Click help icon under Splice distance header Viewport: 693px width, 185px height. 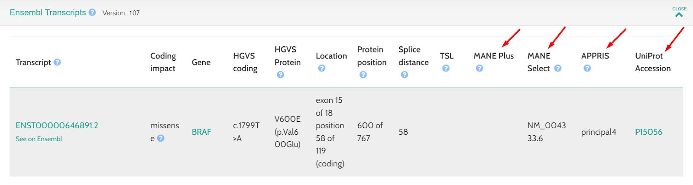pyautogui.click(x=404, y=75)
